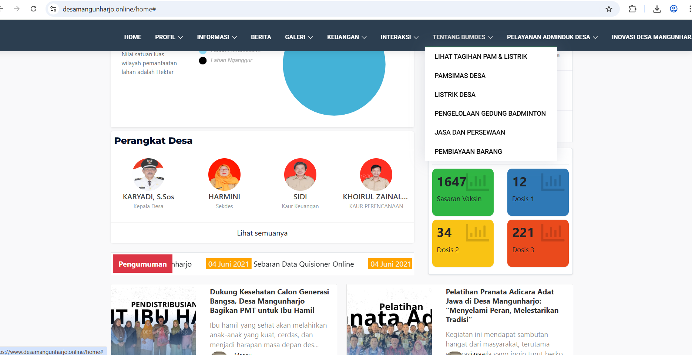Bookmark this page with the star icon

[609, 9]
